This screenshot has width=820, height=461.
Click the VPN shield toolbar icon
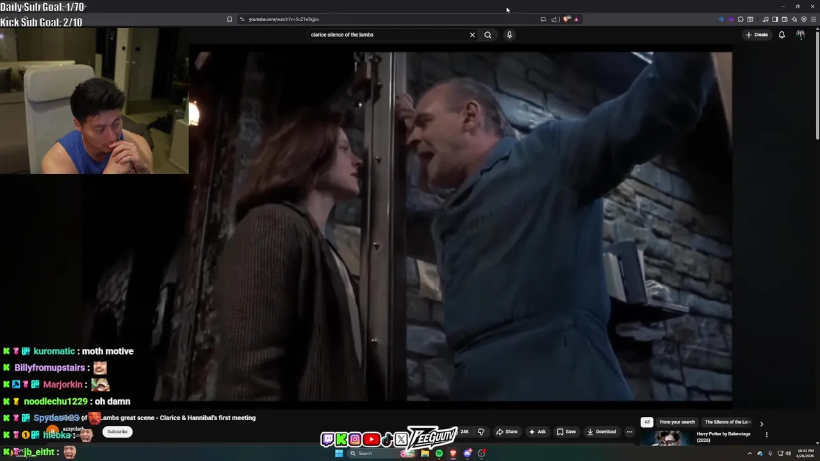pyautogui.click(x=804, y=19)
